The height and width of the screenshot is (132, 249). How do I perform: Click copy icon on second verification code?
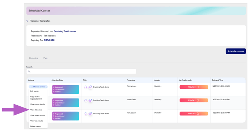pyautogui.click(x=198, y=100)
